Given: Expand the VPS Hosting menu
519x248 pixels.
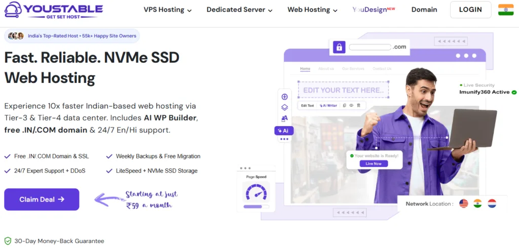Looking at the screenshot, I should (x=167, y=10).
